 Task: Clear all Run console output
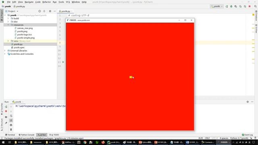coord(11,130)
